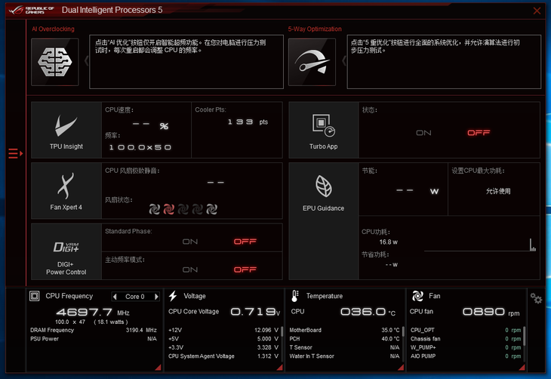The width and height of the screenshot is (551, 379).
Task: Collapse 5-Way Optimization description chevron
Action: (x=344, y=61)
